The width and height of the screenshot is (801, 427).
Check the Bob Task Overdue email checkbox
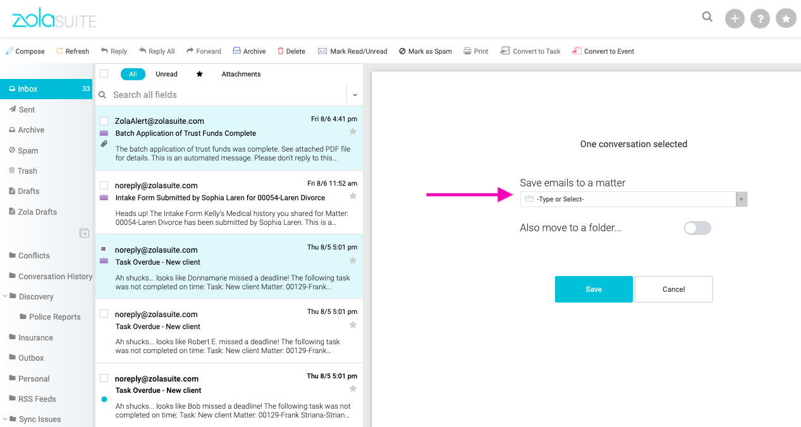point(104,378)
